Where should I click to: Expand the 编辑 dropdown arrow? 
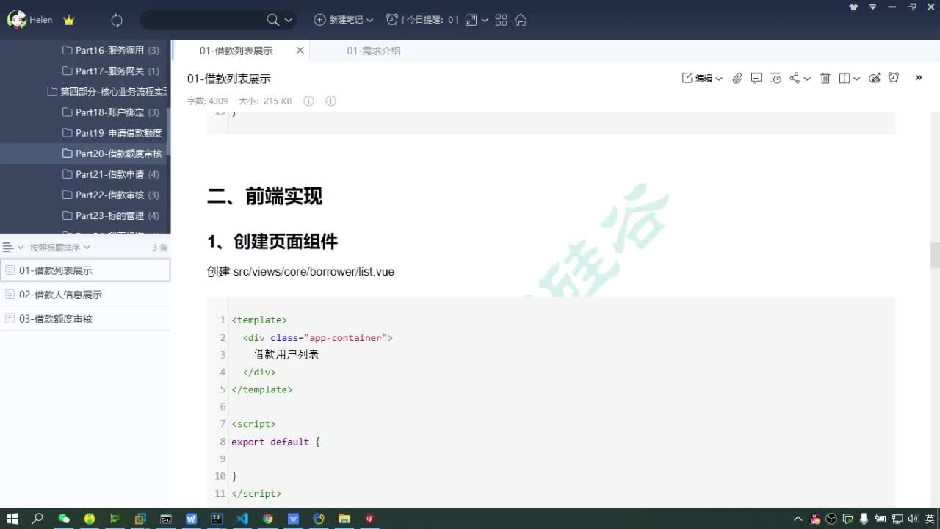click(719, 79)
